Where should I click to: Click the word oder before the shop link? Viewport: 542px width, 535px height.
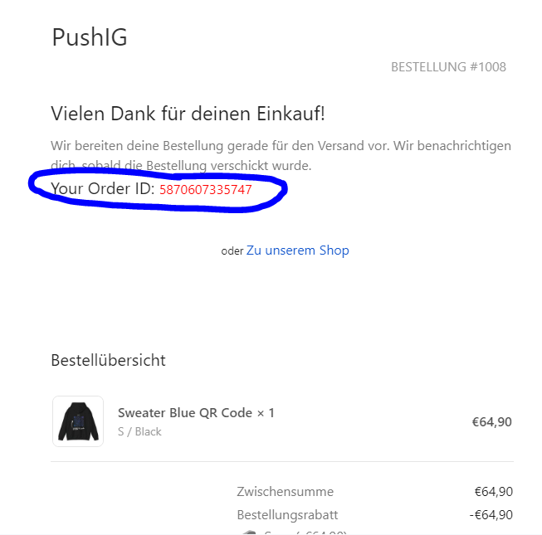232,251
